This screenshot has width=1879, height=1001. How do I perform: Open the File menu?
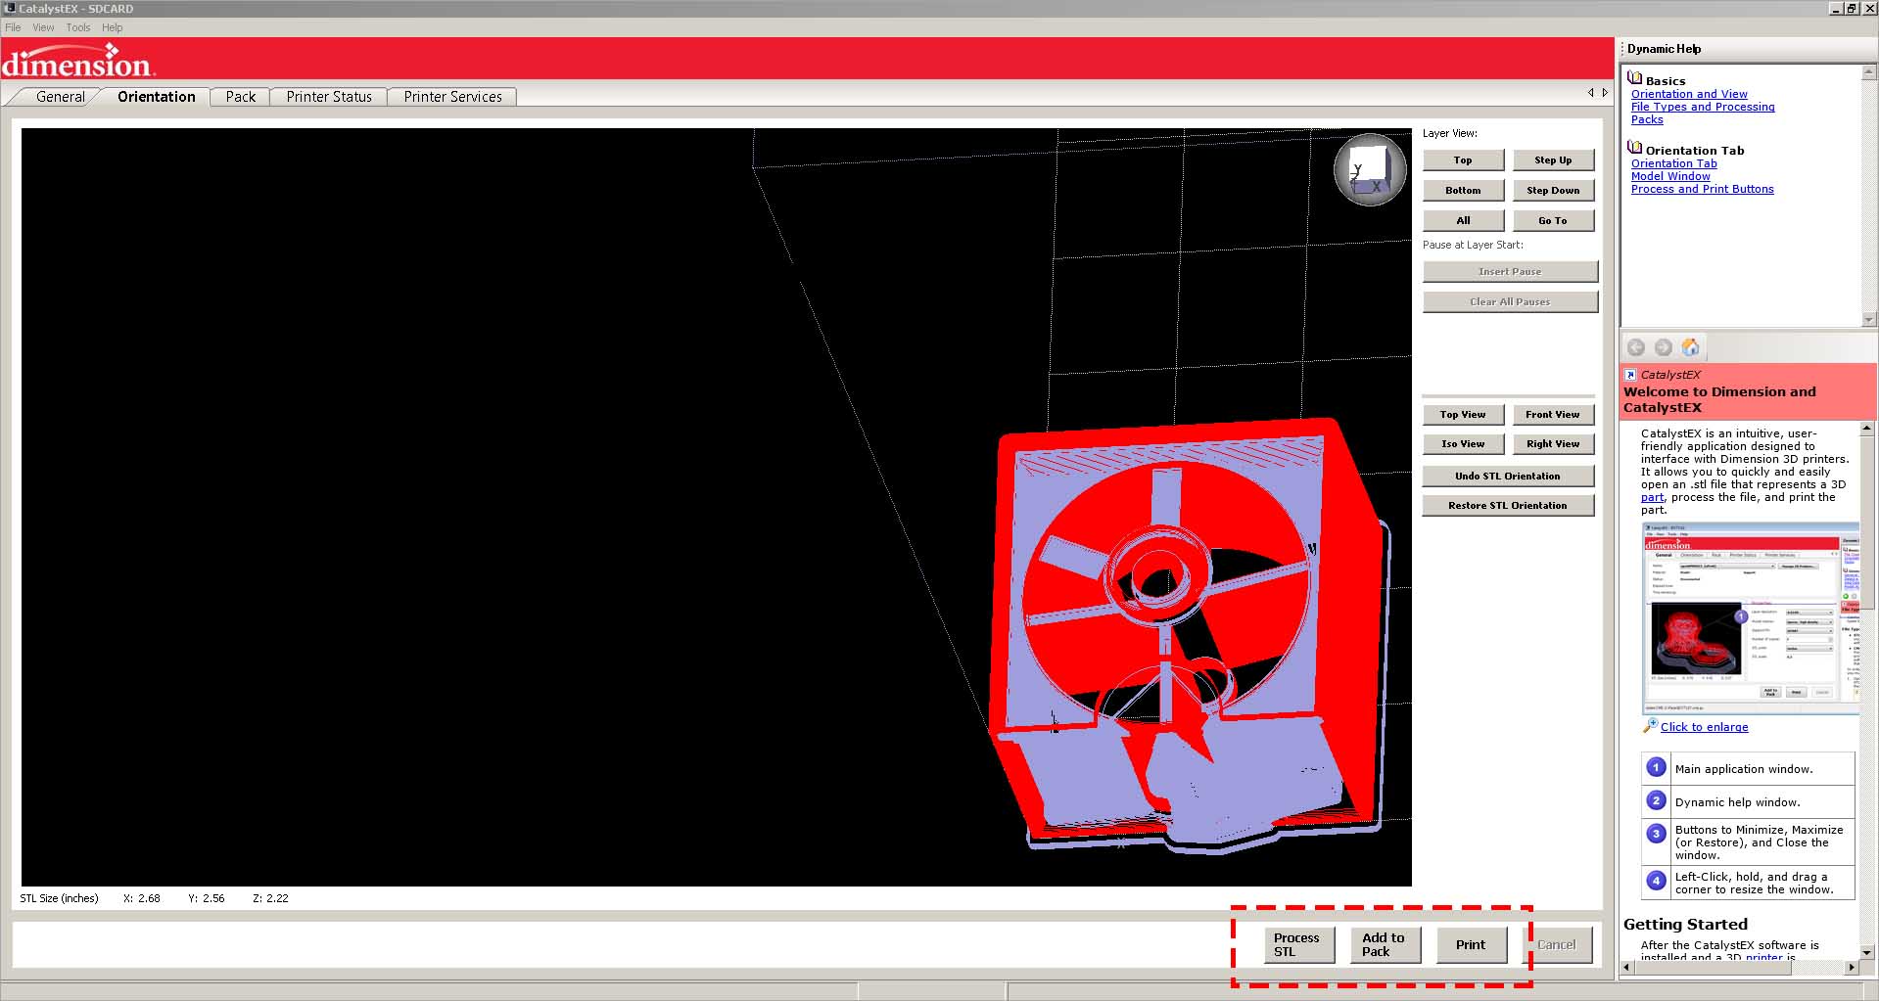pos(13,27)
